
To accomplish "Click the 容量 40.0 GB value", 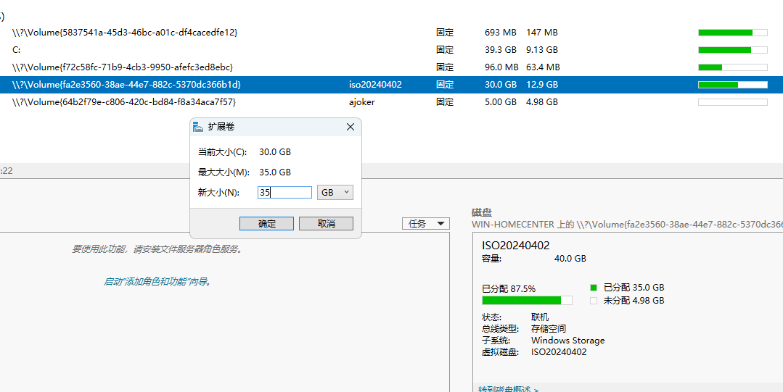I will click(x=570, y=259).
